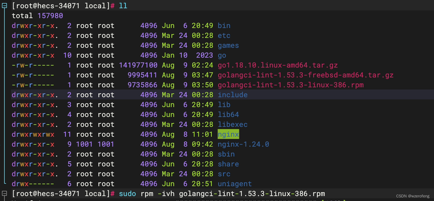Select golangci-lint-1.53.3-freebsd-amd64.tar.gz file name
The width and height of the screenshot is (434, 201).
coord(306,75)
